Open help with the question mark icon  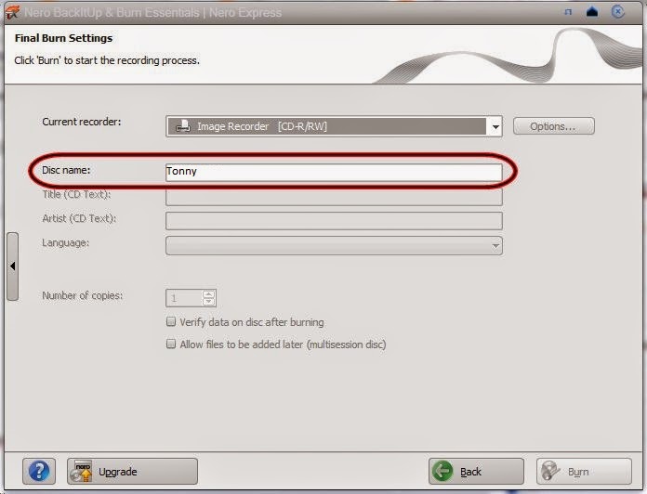click(39, 472)
